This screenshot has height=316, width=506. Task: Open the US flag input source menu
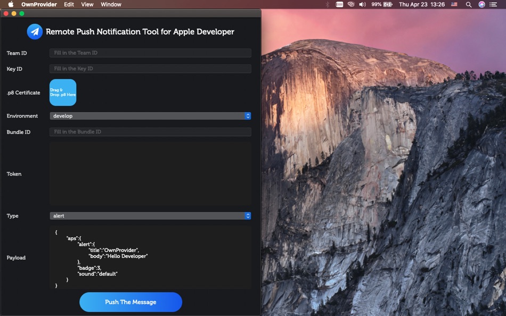coord(454,4)
